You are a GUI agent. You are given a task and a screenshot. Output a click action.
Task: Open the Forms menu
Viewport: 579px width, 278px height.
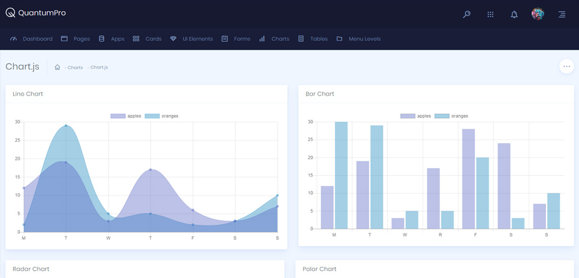click(x=242, y=39)
